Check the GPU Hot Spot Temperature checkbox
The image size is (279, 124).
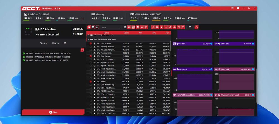[x=91, y=50]
